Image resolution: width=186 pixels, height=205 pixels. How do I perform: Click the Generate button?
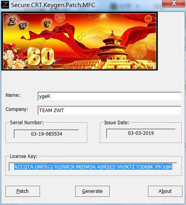[92, 191]
